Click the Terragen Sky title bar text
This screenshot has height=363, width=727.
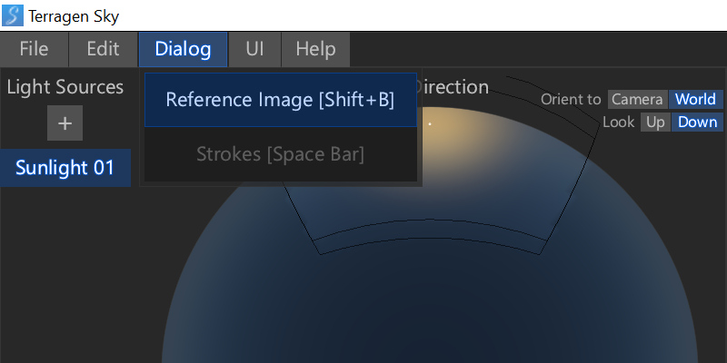point(74,15)
